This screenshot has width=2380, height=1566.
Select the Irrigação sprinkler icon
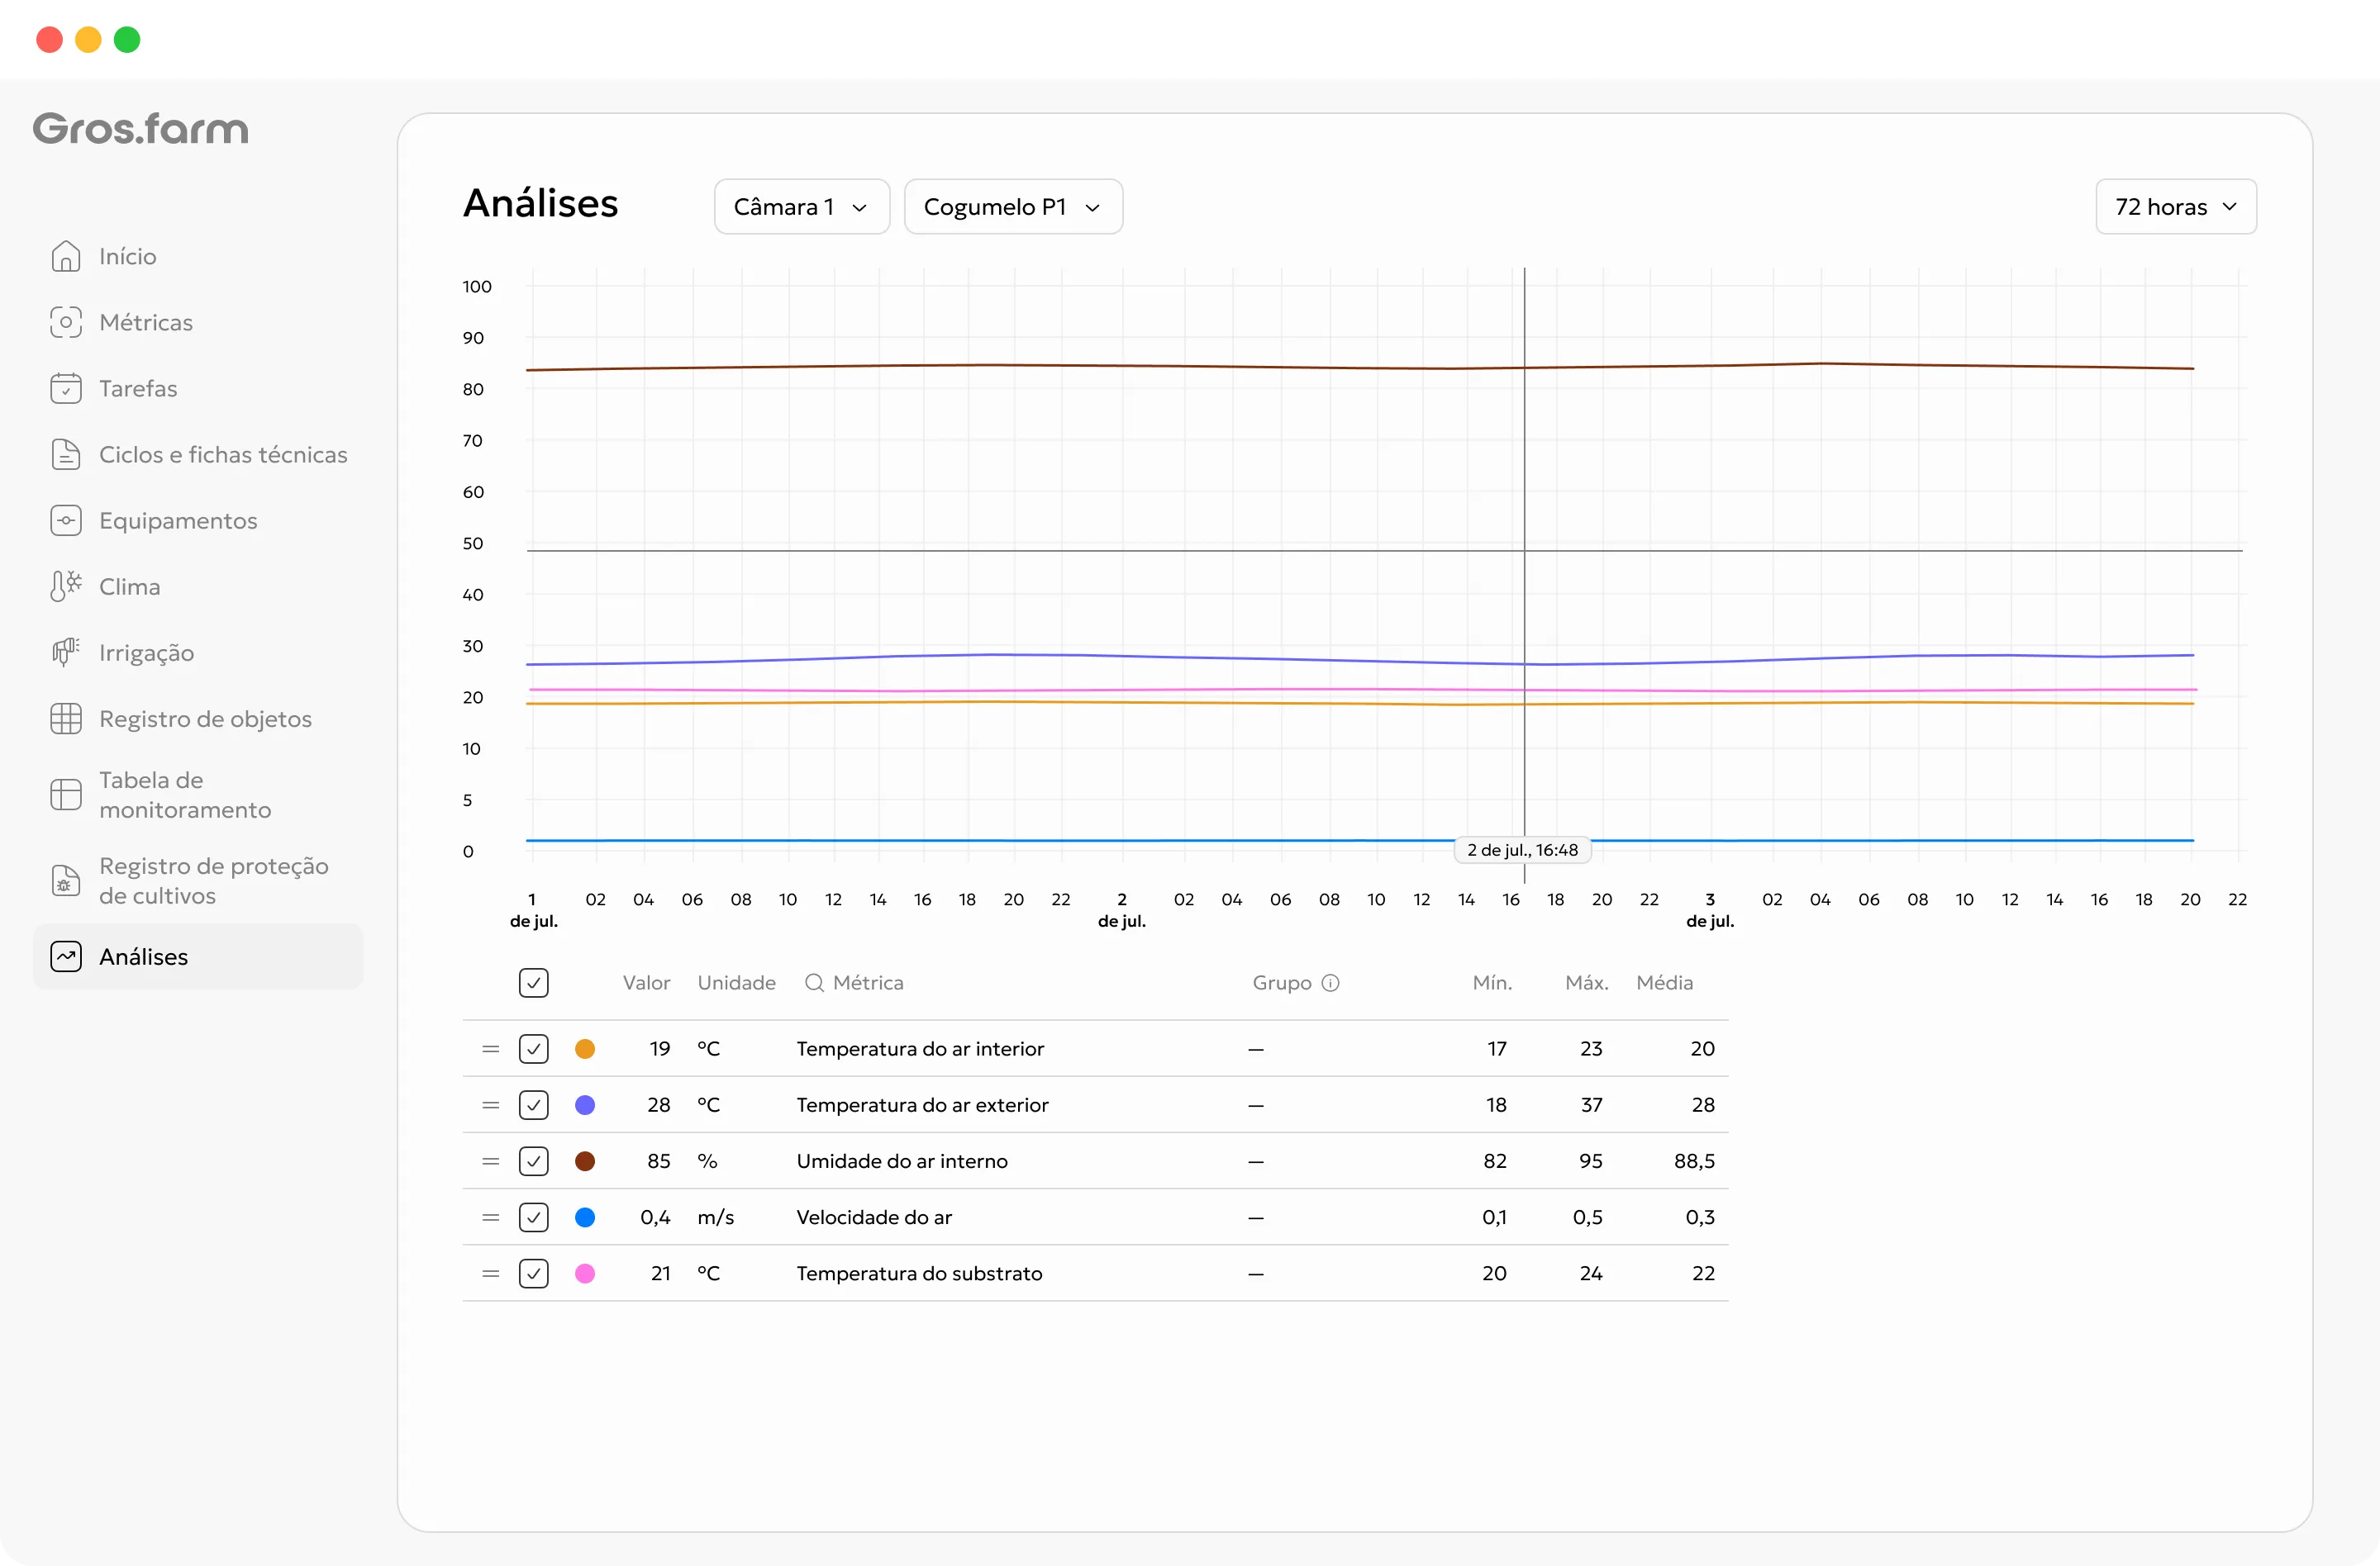[x=65, y=652]
